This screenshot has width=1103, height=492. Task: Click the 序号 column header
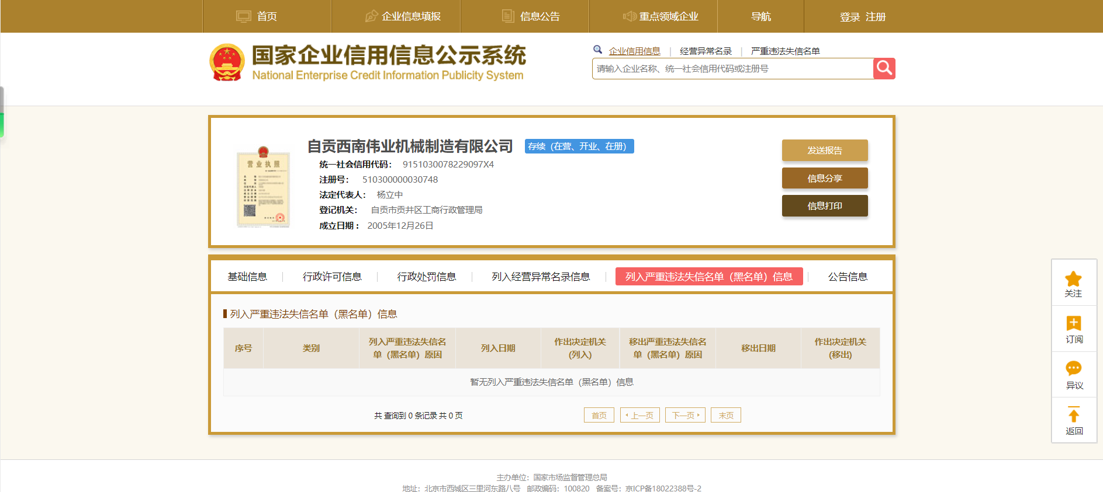point(243,348)
